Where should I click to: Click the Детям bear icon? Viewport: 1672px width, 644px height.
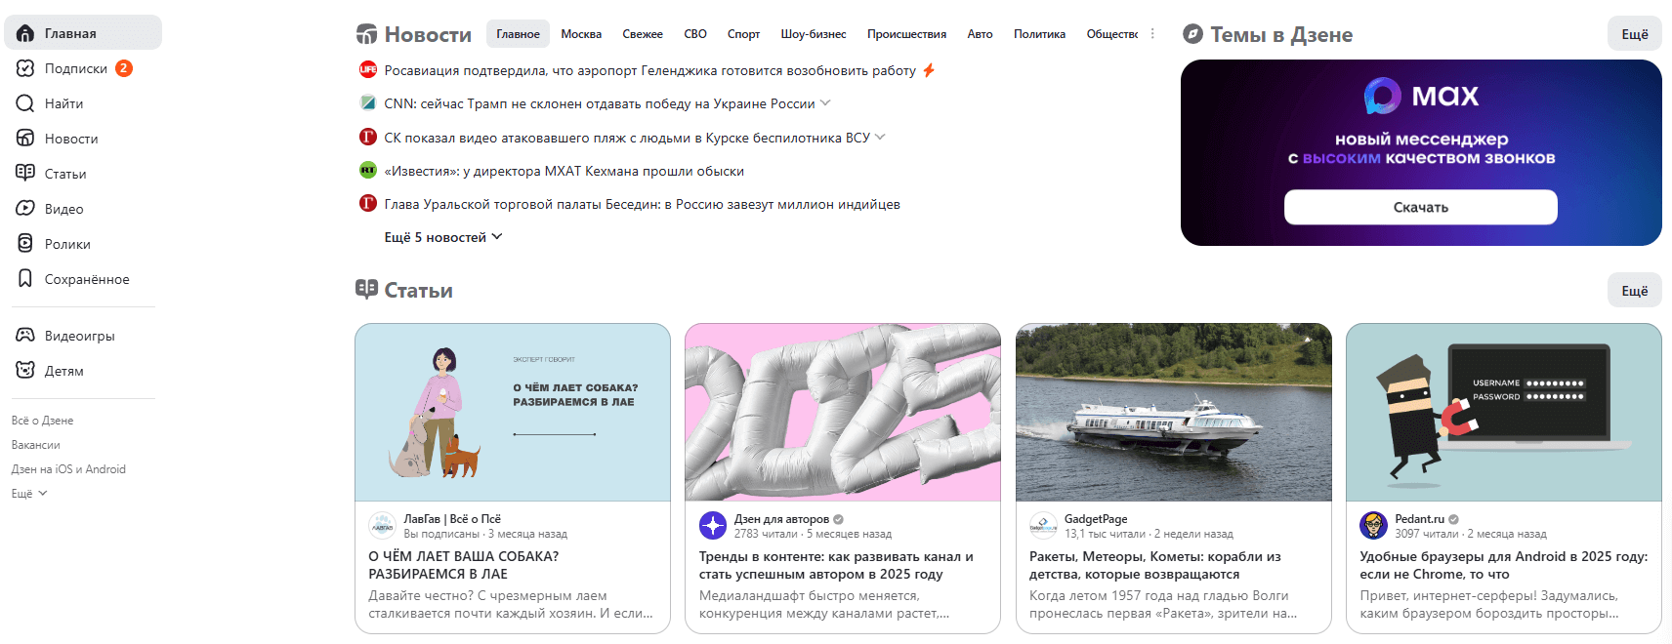click(x=25, y=370)
